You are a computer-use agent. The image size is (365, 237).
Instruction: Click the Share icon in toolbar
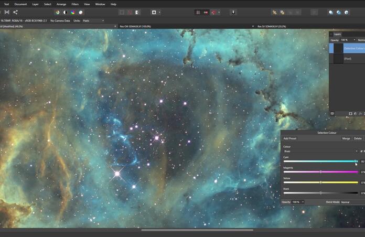15,13
